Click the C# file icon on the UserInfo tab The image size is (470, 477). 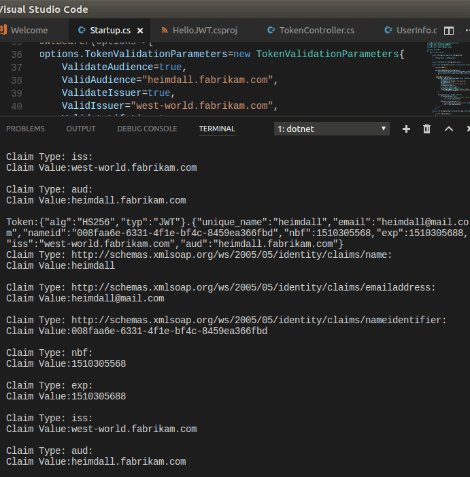click(x=388, y=31)
